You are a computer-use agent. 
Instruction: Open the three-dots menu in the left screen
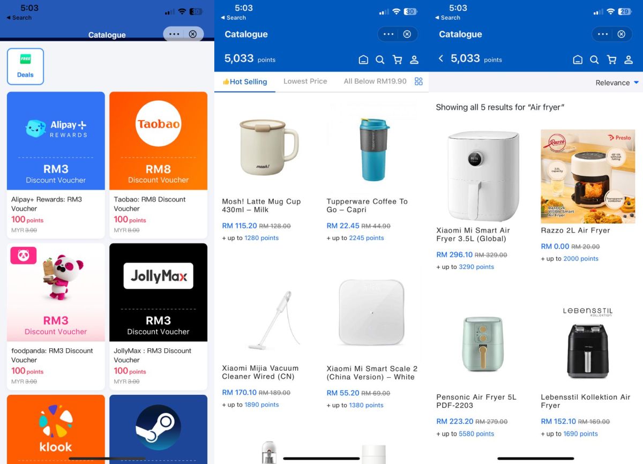tap(174, 34)
